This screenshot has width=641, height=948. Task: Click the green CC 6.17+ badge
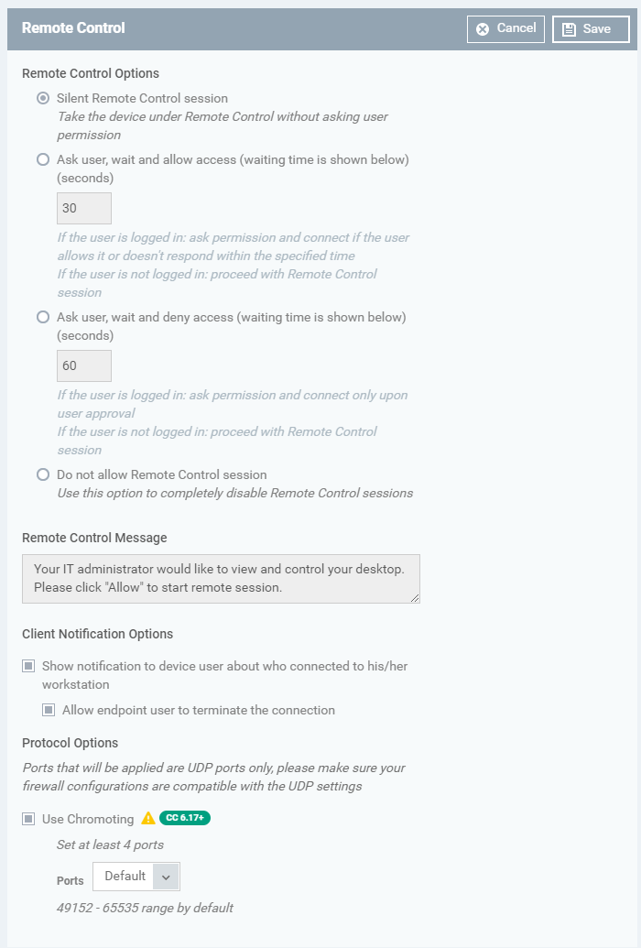pos(185,818)
